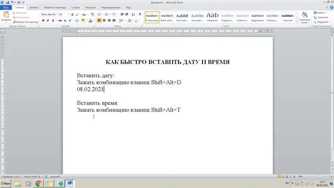Open the font name dropdown Times New Roman
334x188 pixels.
tap(57, 15)
